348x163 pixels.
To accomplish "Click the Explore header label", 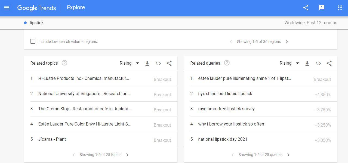I will [76, 8].
